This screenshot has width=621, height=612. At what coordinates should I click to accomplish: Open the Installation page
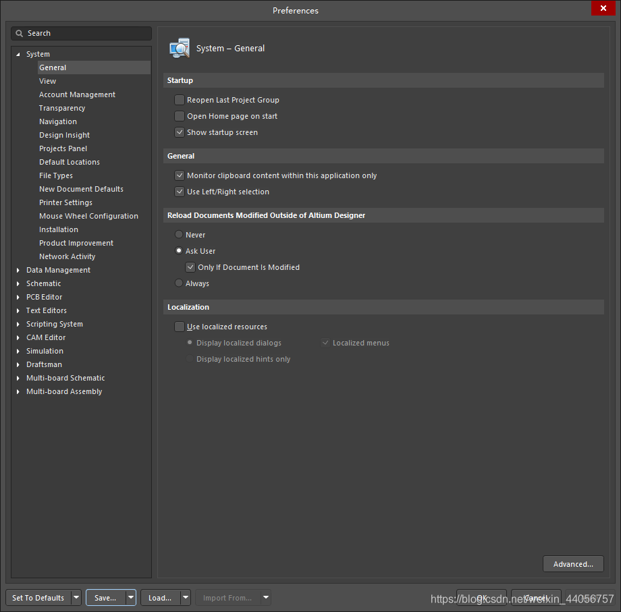click(59, 229)
